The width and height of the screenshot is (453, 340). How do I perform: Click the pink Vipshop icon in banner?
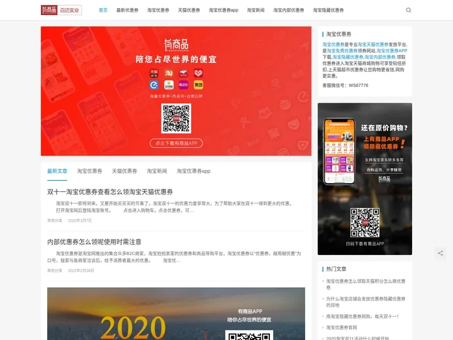(x=184, y=85)
